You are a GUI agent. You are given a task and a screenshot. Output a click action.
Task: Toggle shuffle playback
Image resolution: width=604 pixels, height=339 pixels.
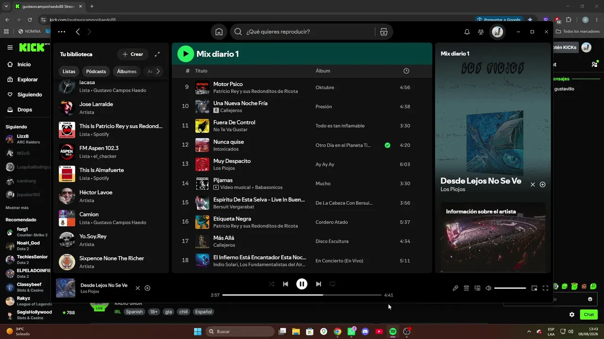[271, 284]
